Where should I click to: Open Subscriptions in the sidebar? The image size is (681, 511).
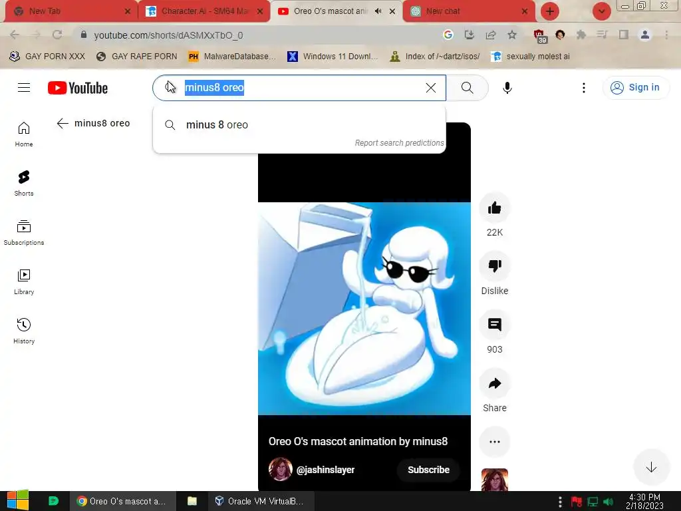click(24, 232)
